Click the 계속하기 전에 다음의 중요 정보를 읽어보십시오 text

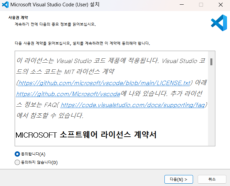coord(55,24)
